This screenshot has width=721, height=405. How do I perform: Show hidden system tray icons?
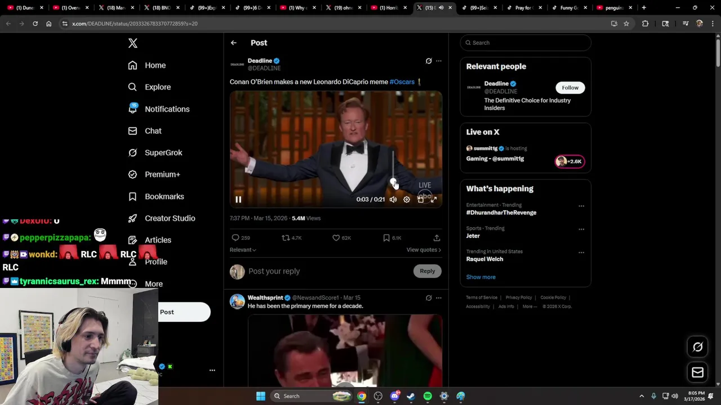642,396
